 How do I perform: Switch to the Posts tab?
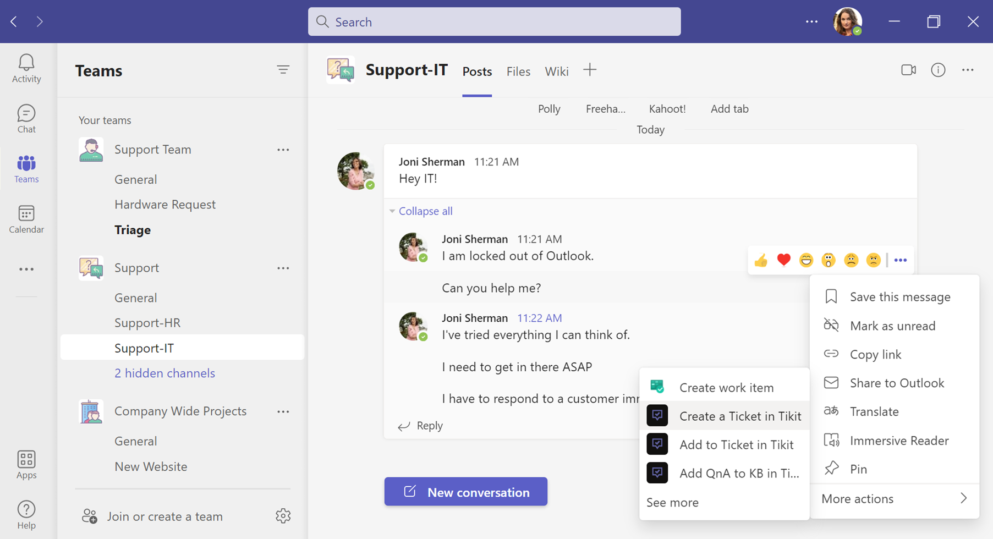pos(477,71)
